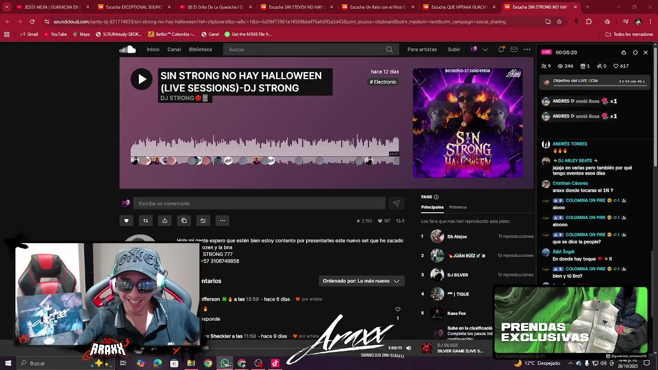The image size is (658, 370).
Task: Open the Sin Strong Halloween cover artwork
Action: click(468, 123)
